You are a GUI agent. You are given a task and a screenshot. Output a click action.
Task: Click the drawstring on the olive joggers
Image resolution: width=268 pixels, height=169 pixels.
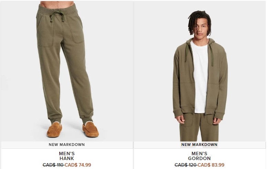pos(57,17)
